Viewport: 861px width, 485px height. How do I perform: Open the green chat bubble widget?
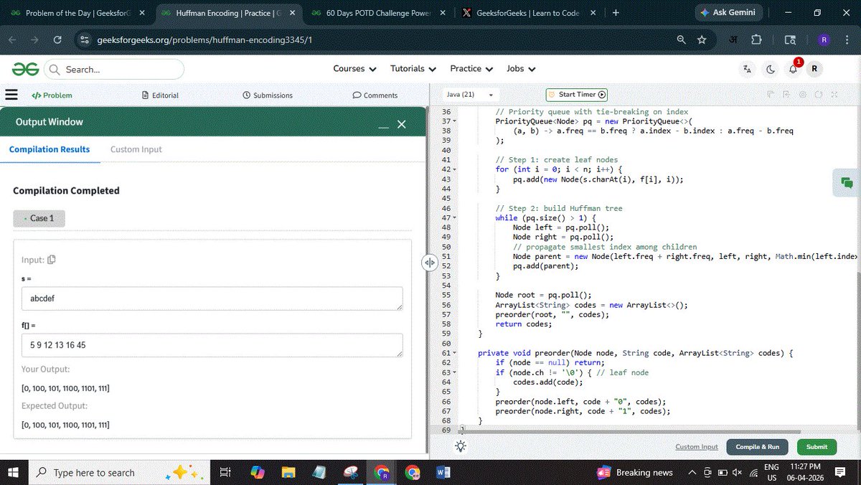click(x=847, y=183)
